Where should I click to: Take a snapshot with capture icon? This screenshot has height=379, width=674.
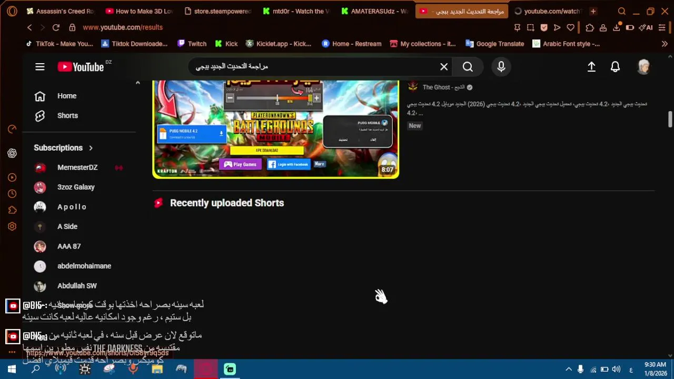coord(530,27)
